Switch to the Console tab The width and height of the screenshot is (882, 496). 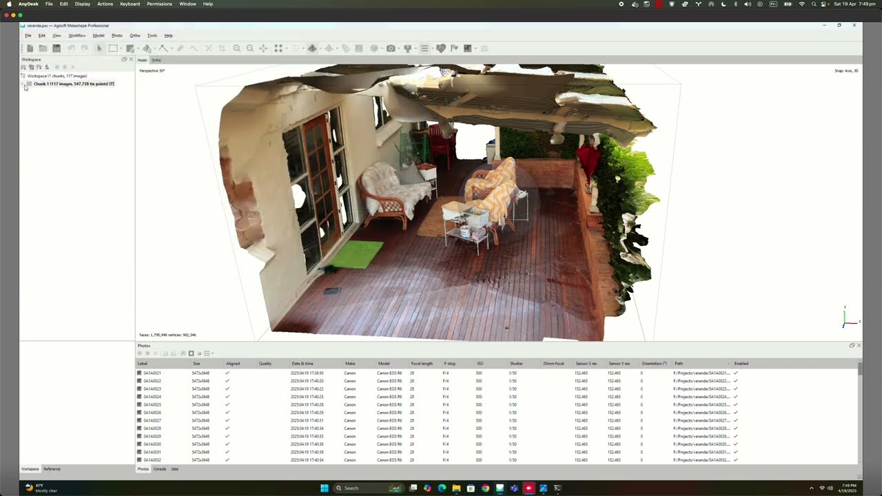(160, 469)
